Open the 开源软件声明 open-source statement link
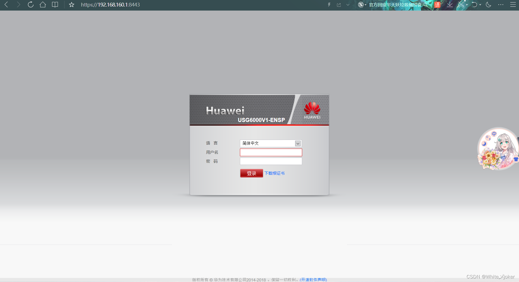Viewport: 519px width, 282px height. pos(313,280)
